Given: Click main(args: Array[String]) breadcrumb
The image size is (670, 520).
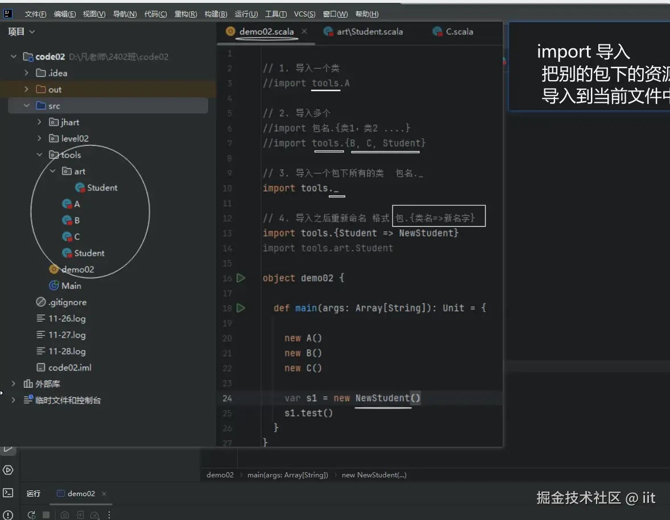Looking at the screenshot, I should tap(288, 475).
